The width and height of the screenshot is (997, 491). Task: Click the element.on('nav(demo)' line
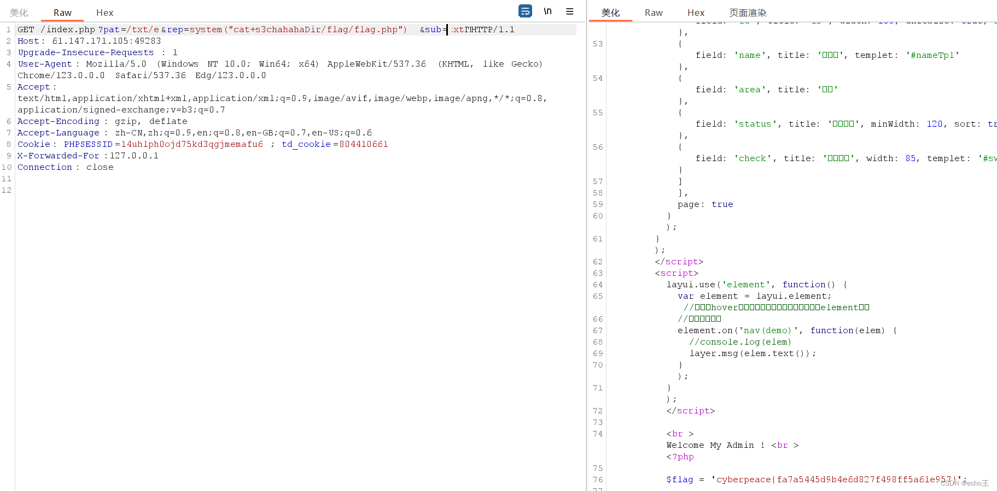tap(787, 330)
